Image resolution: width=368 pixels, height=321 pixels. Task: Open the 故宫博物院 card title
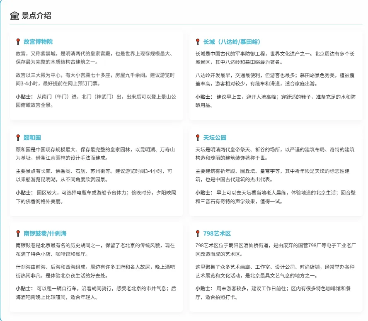[x=38, y=42]
